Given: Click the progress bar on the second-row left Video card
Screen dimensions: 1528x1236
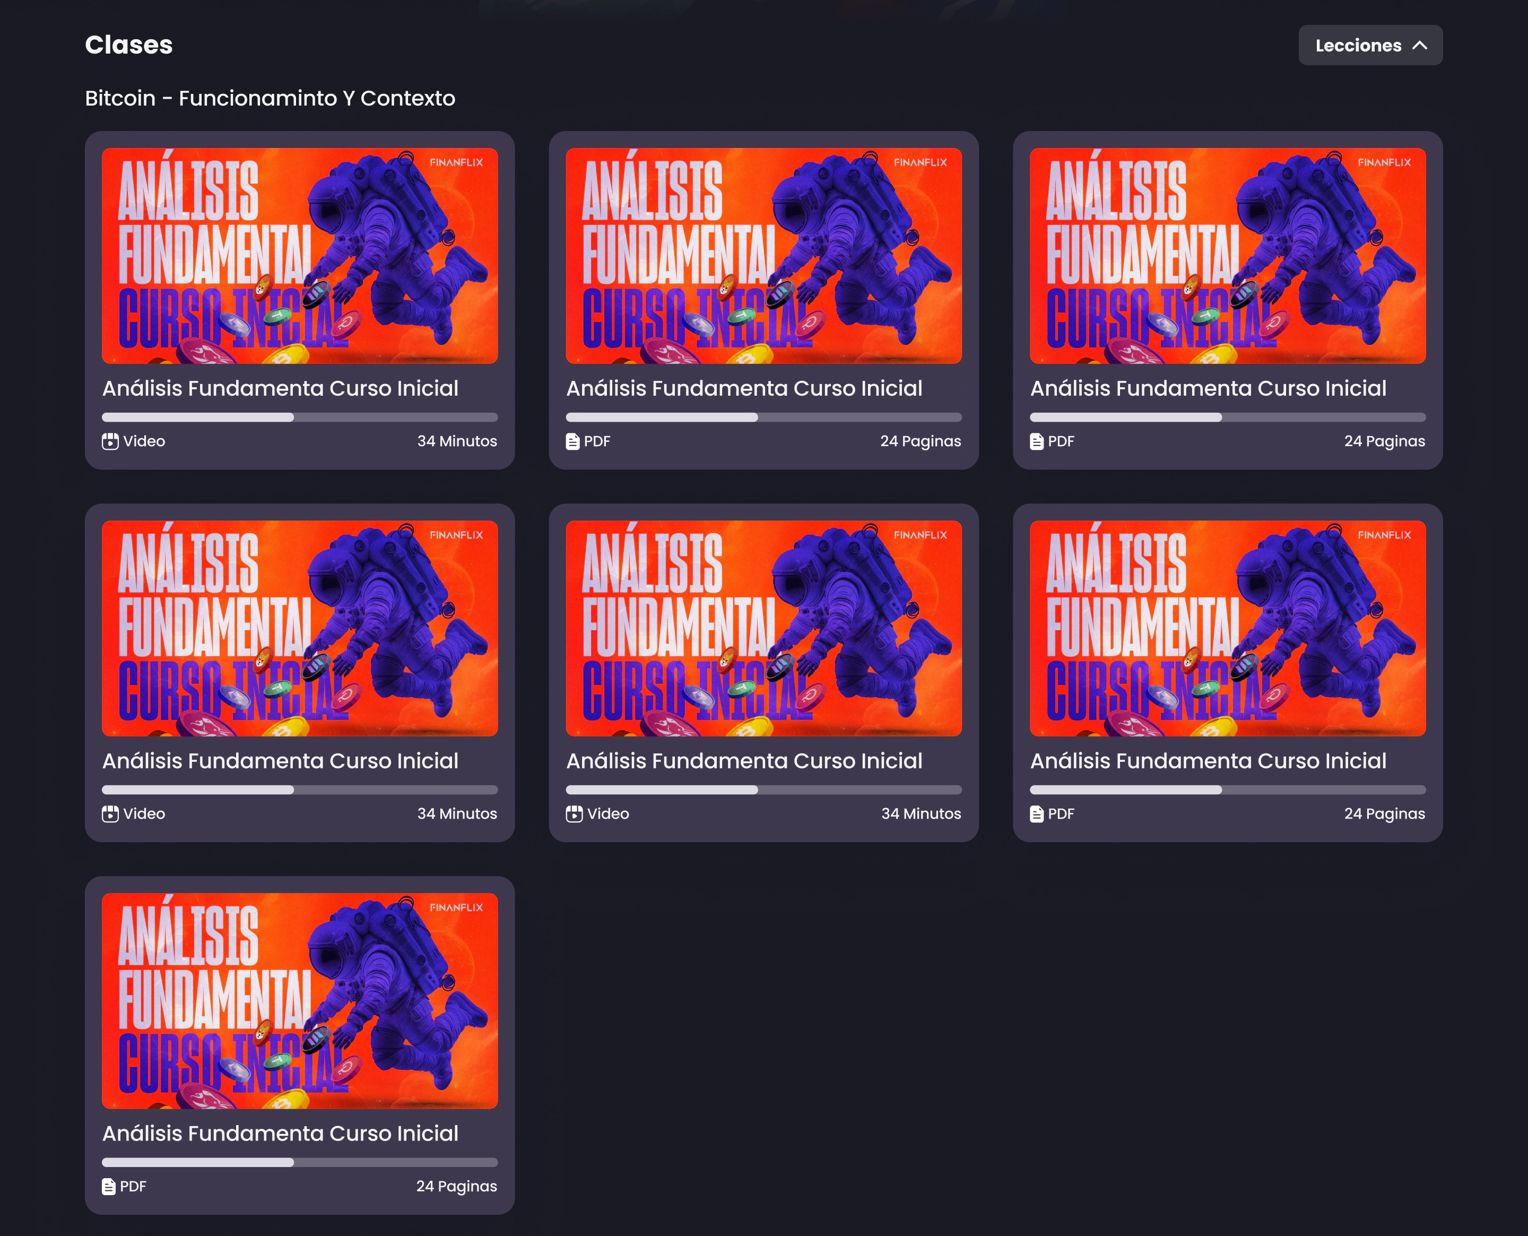Looking at the screenshot, I should click(300, 789).
